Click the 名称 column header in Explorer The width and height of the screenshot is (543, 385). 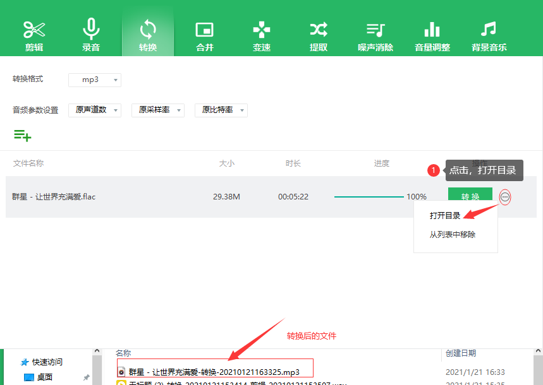123,353
